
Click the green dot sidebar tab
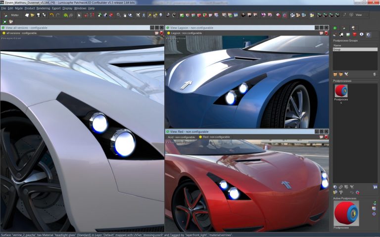[x=335, y=28]
